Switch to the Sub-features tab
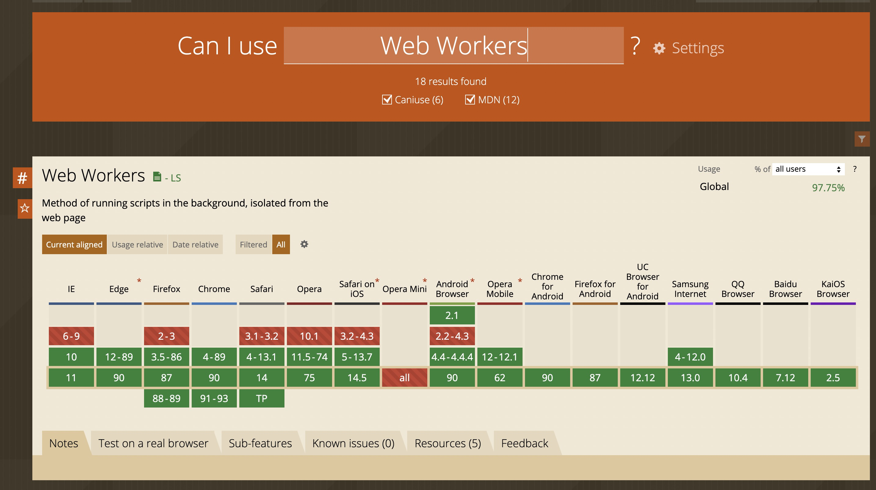876x490 pixels. tap(260, 443)
